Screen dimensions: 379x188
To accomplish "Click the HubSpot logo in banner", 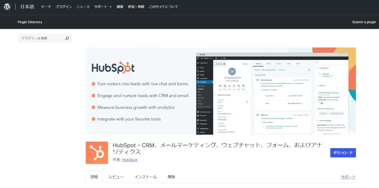I will (x=113, y=68).
